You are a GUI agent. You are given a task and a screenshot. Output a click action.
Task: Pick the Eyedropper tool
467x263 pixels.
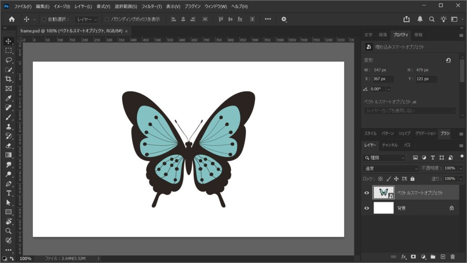click(9, 98)
